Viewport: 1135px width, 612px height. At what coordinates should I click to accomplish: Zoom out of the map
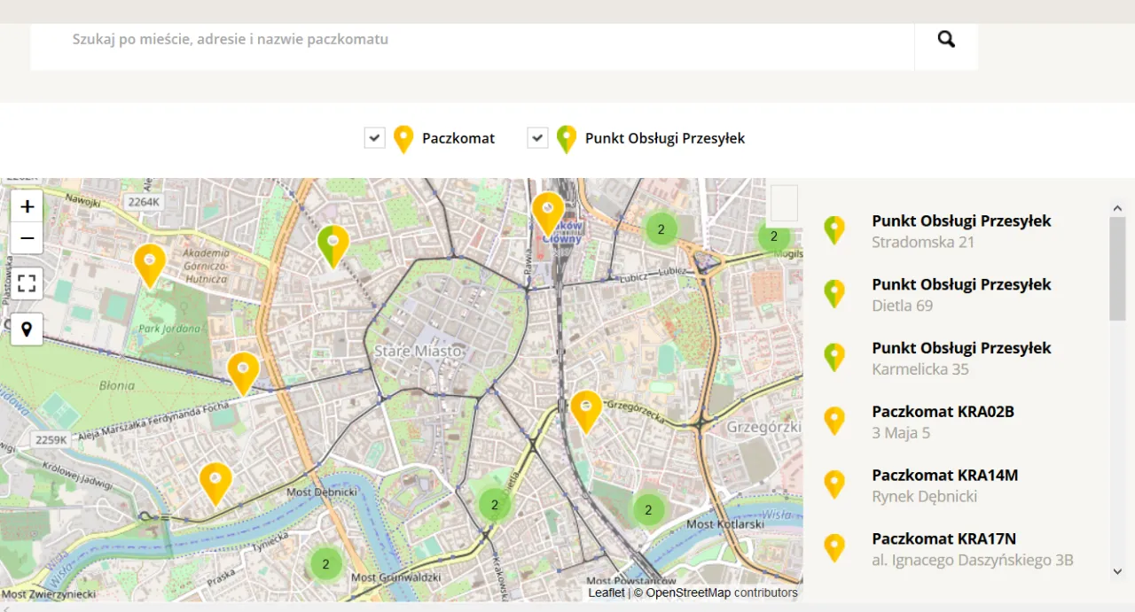click(x=27, y=237)
